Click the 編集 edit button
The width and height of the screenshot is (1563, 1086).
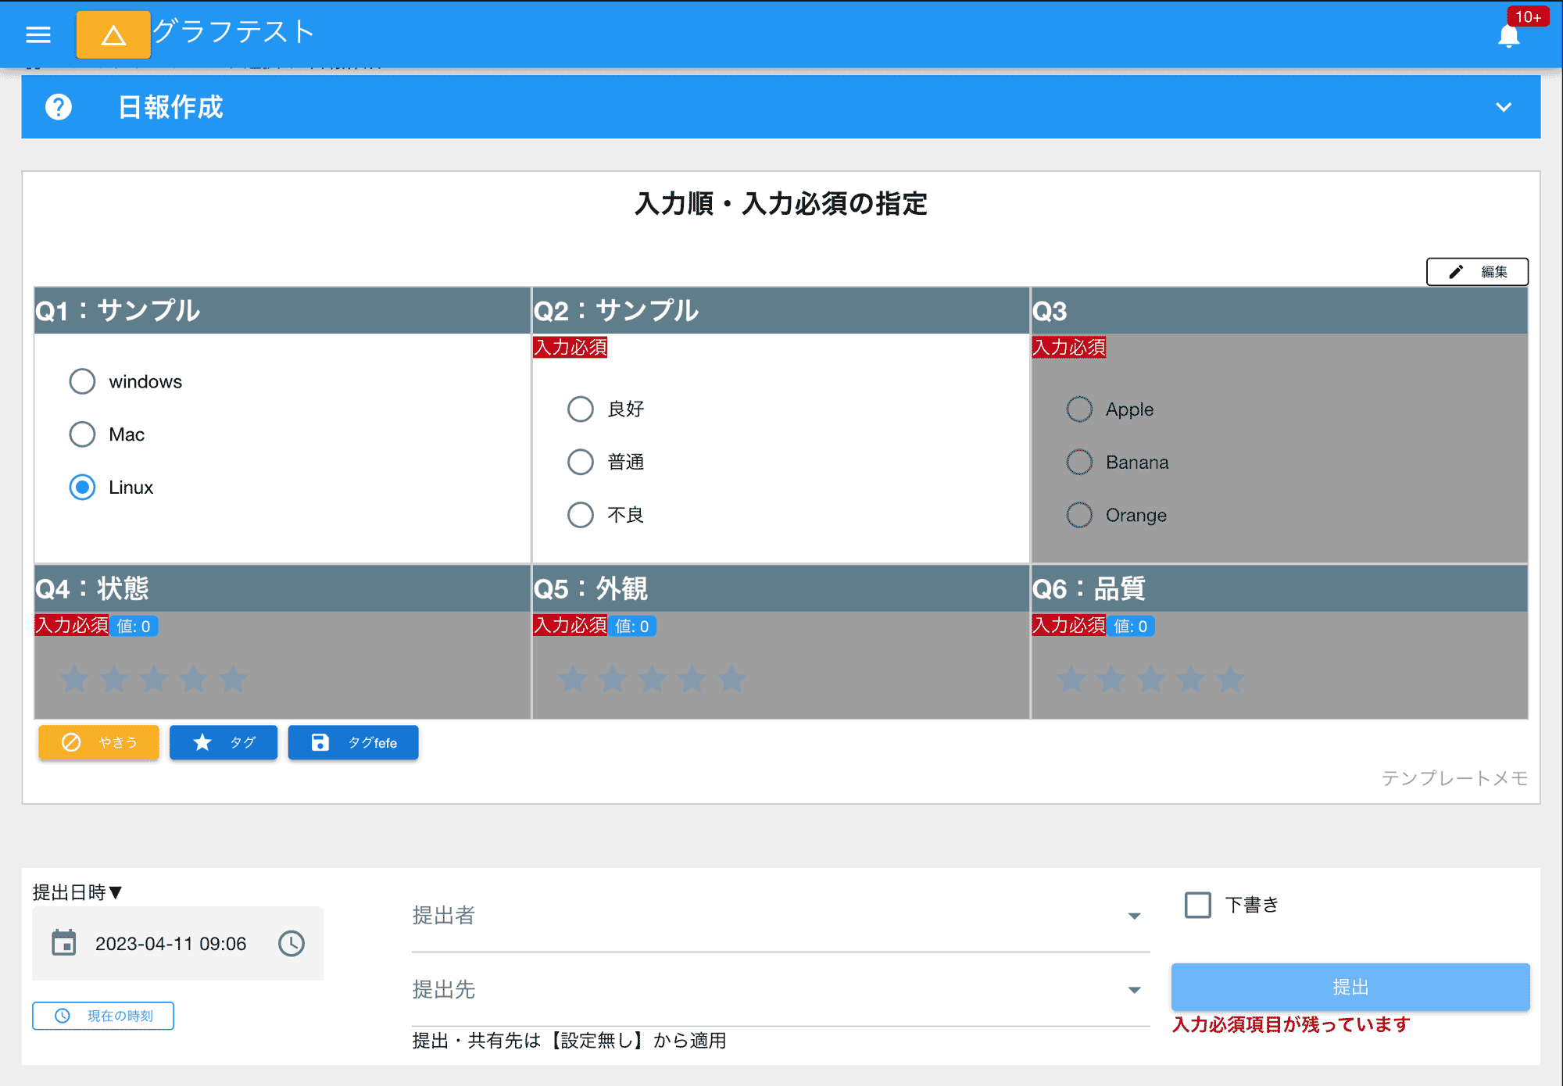[x=1476, y=271]
